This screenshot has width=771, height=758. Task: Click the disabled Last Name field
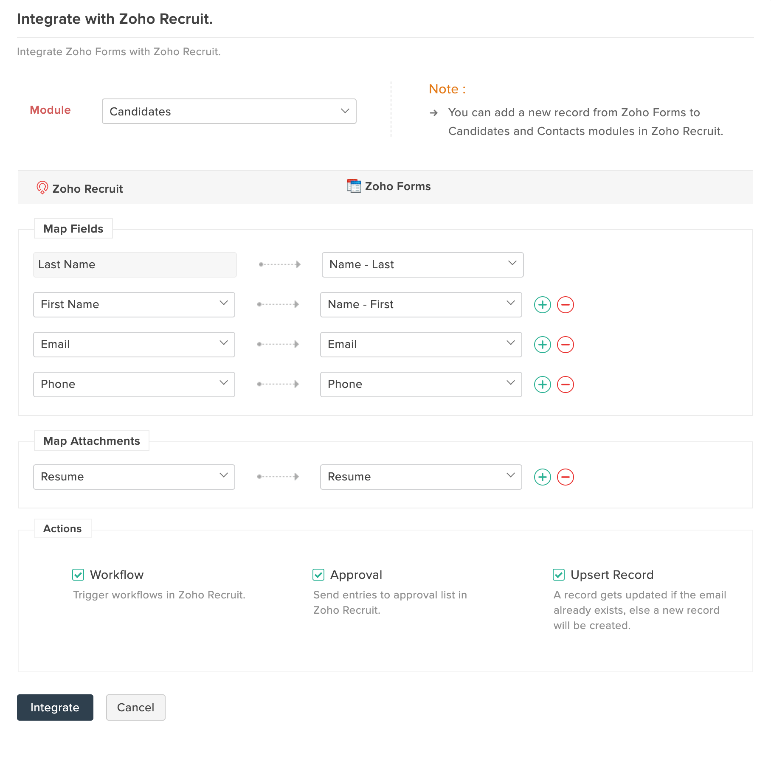tap(135, 265)
